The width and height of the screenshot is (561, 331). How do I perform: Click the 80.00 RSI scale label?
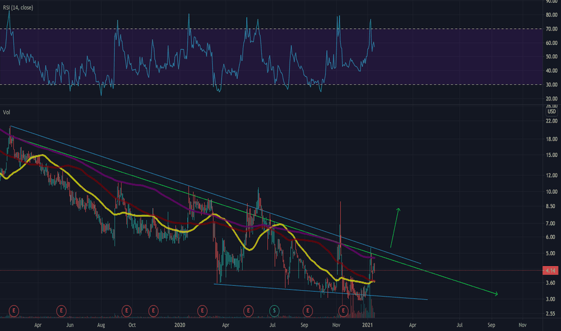[552, 15]
